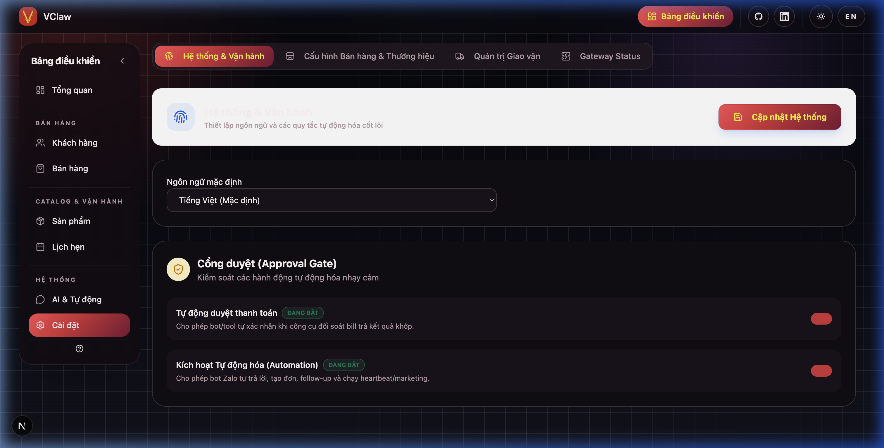Toggle Kích hoạt Tự động hóa switch
The height and width of the screenshot is (448, 884).
[x=821, y=371]
